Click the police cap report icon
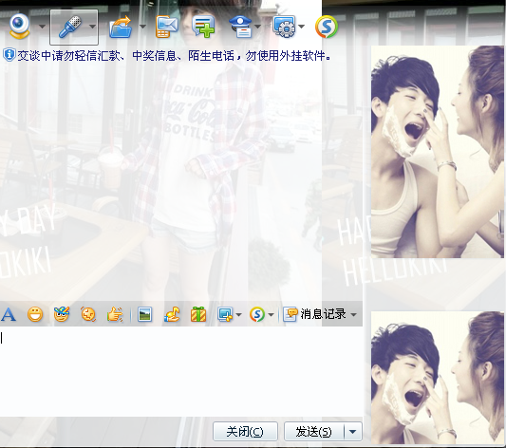This screenshot has width=506, height=448. (x=241, y=28)
